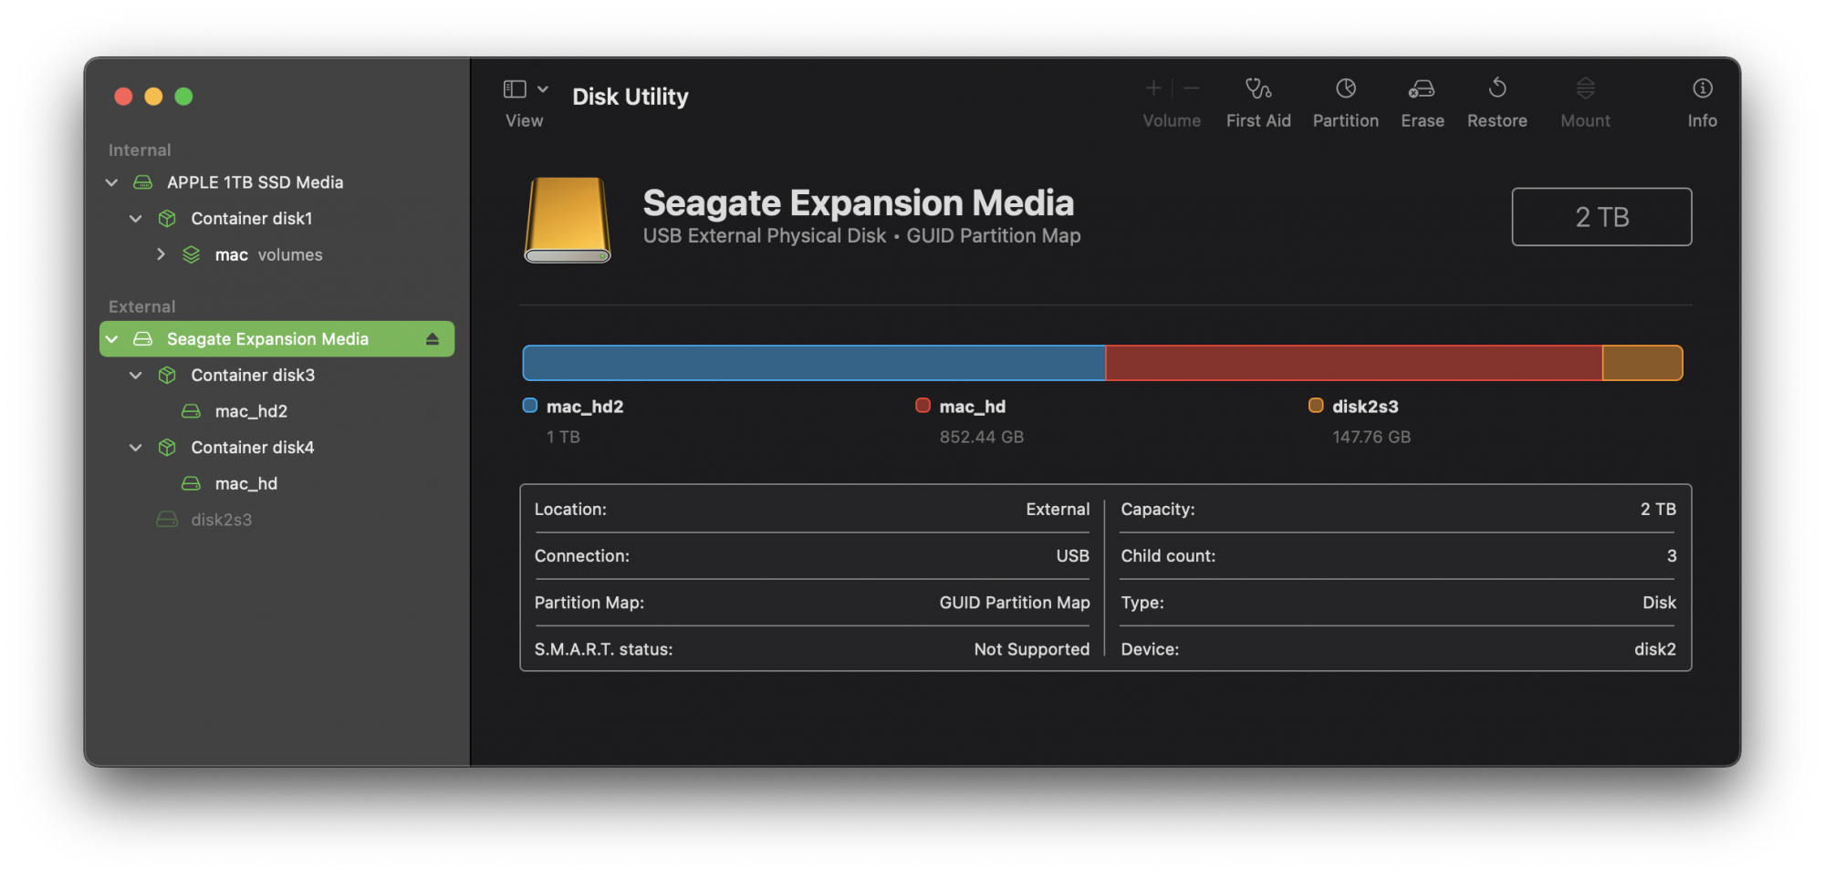This screenshot has width=1825, height=878.
Task: Click the green zoom window button
Action: [183, 97]
